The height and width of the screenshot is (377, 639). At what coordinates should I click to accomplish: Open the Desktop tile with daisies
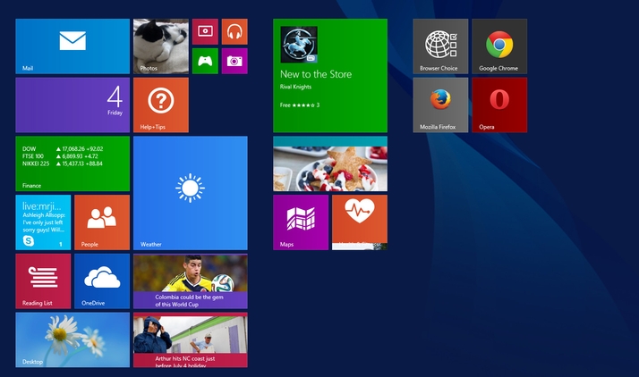coord(72,340)
